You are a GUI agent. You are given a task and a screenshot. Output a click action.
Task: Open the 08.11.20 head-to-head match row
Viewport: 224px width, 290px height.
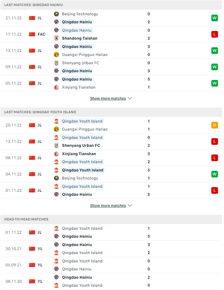tap(111, 281)
